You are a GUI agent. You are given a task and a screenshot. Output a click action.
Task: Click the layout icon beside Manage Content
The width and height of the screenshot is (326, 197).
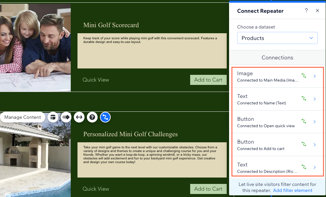pyautogui.click(x=53, y=117)
